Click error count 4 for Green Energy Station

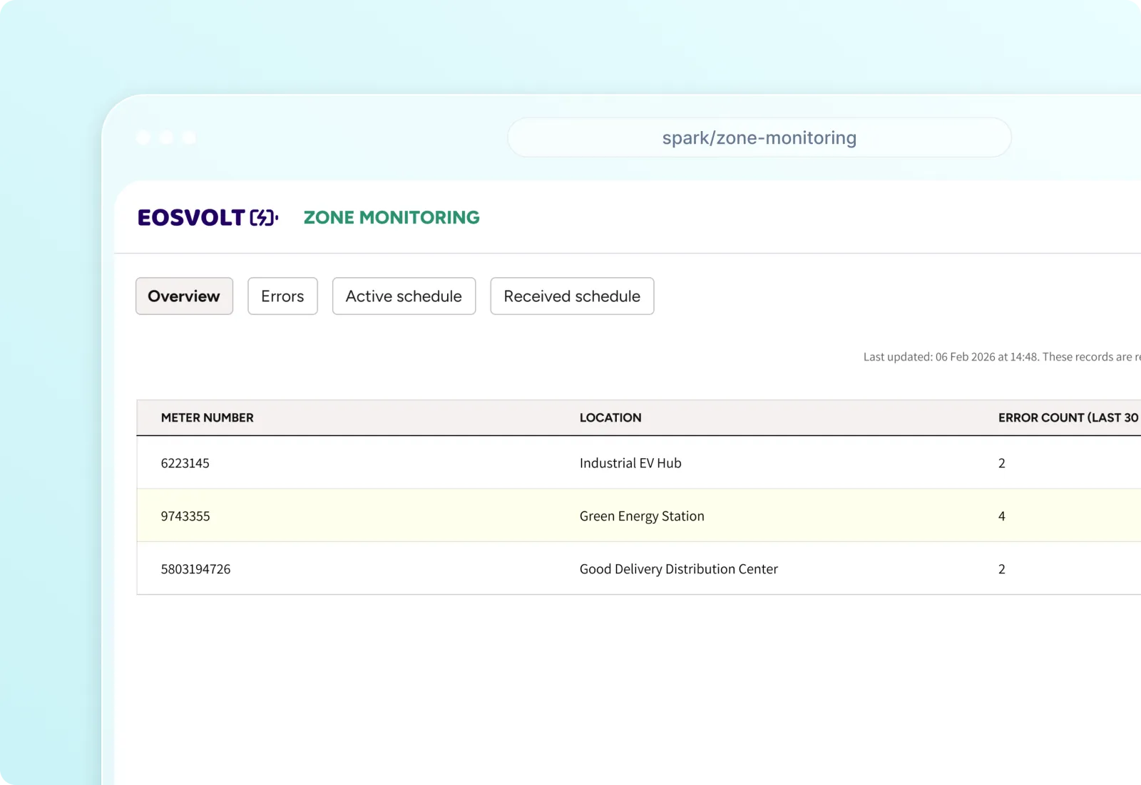point(1001,516)
